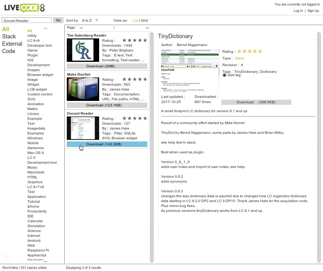Viewport: 323px width, 271px height.
Task: Filter by the Developer tool tag
Action: coord(40,45)
